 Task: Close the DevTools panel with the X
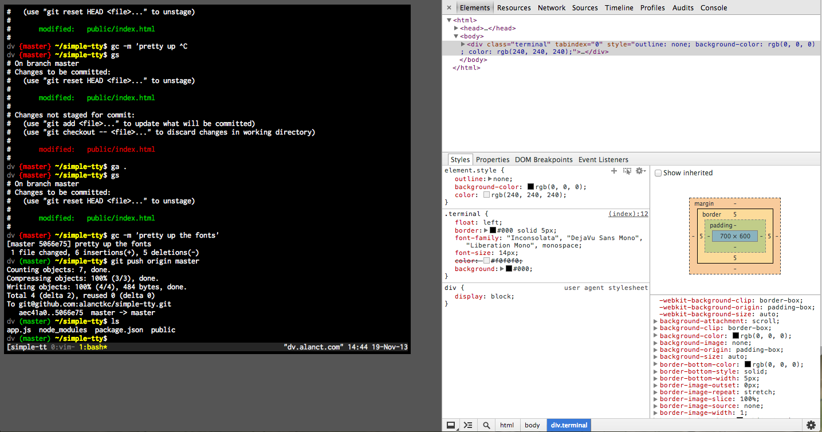click(449, 8)
